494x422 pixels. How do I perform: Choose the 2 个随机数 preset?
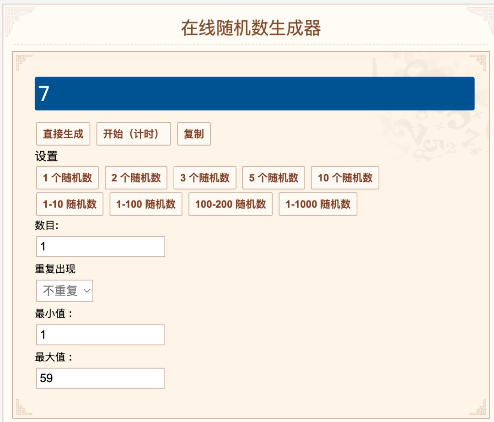[136, 178]
